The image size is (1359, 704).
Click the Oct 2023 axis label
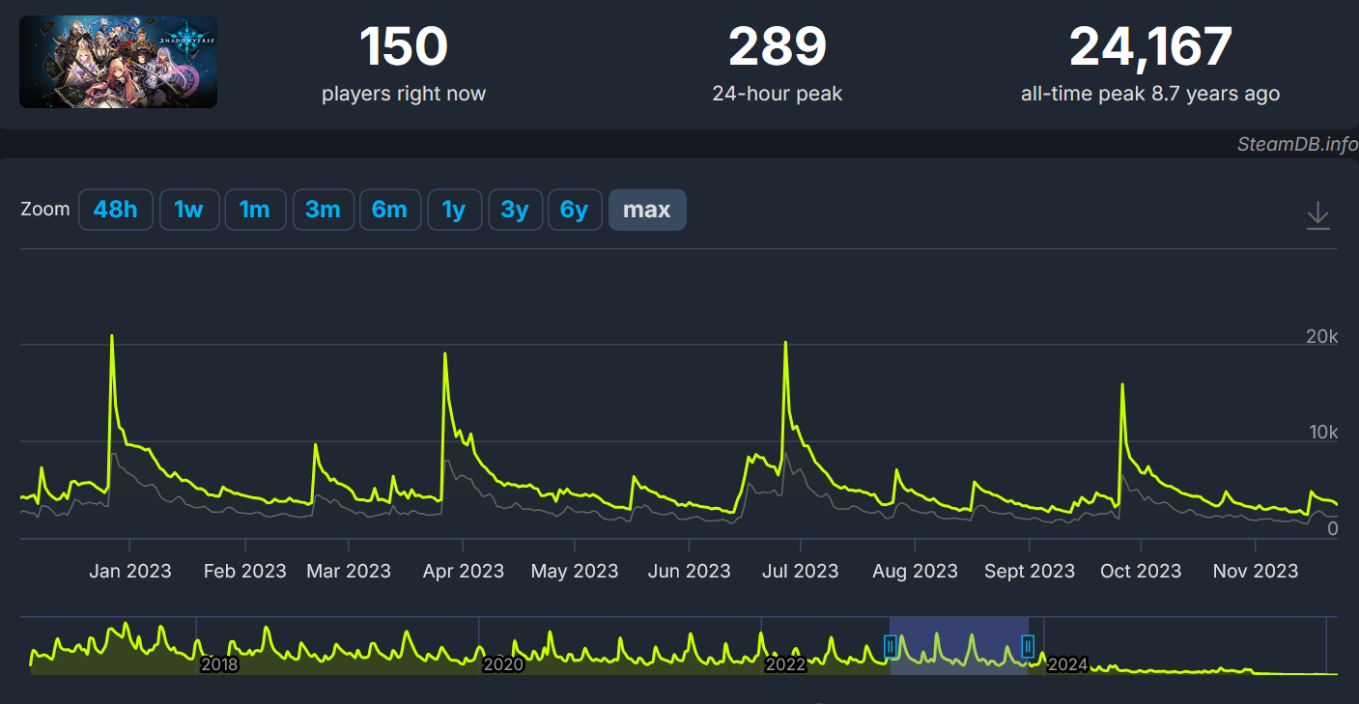coord(1142,571)
